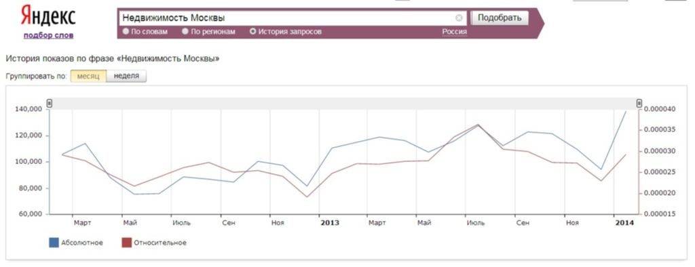Click the Подобрать button

(500, 18)
